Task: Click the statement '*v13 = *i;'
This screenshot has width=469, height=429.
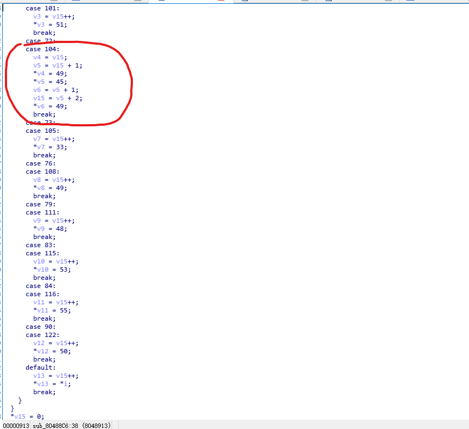Action: coord(52,384)
